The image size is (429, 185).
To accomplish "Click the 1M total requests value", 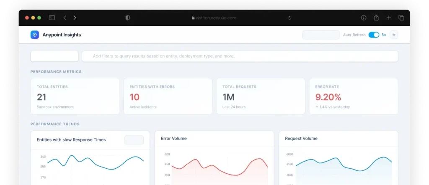I will pos(228,97).
